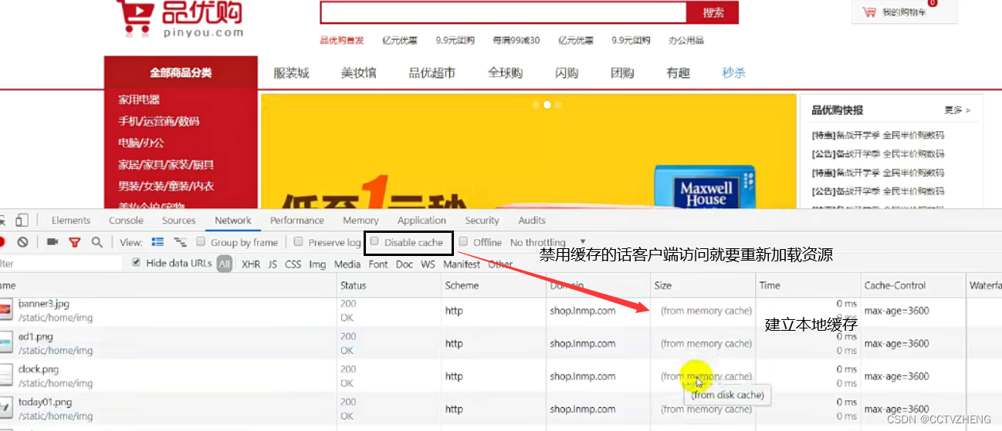Open the 品优超市 navigation link
This screenshot has height=431, width=1002.
coord(432,72)
